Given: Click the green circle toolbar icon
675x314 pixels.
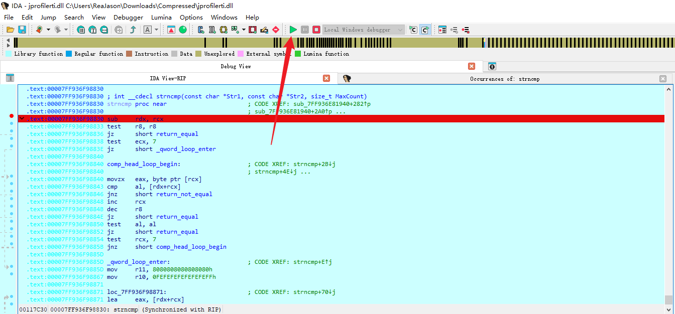Looking at the screenshot, I should [183, 30].
